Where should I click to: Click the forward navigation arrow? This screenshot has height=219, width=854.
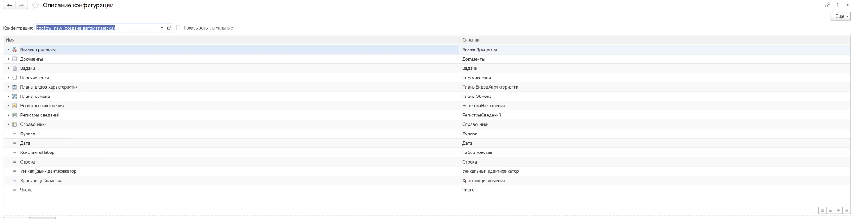[21, 5]
